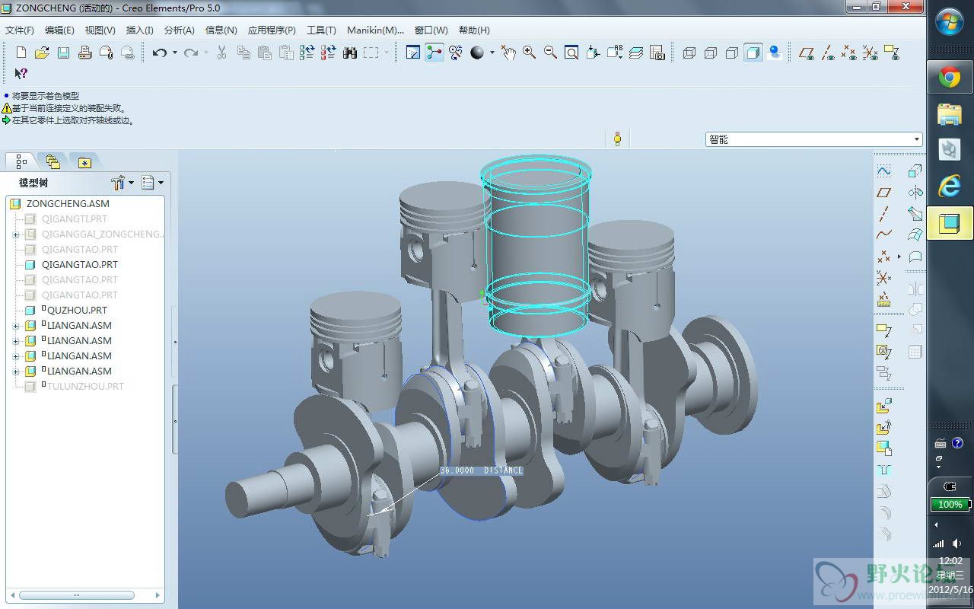The height and width of the screenshot is (609, 974).
Task: Select ZONGCHENG.ASM root in tree
Action: point(67,204)
